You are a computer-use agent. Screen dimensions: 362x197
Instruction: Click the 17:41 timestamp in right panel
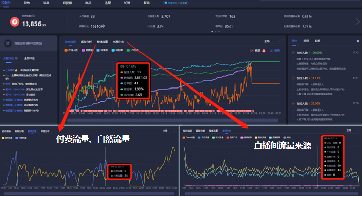356,78
